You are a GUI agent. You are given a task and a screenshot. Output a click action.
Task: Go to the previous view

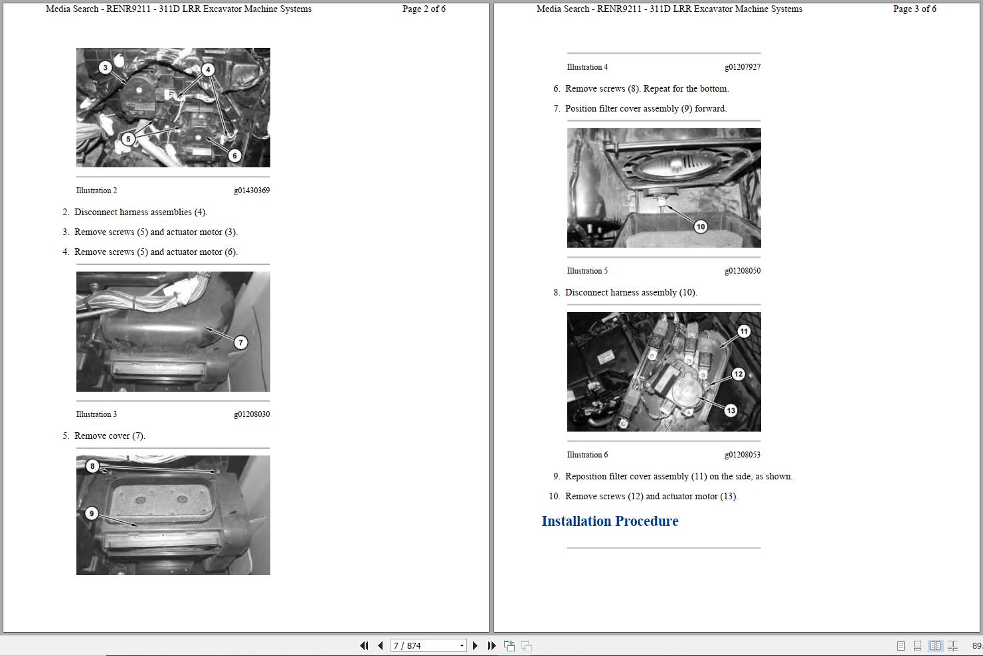click(509, 645)
